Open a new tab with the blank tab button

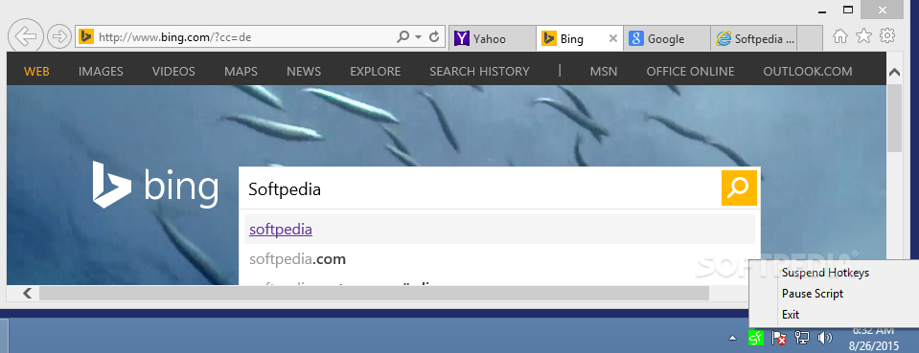[810, 38]
